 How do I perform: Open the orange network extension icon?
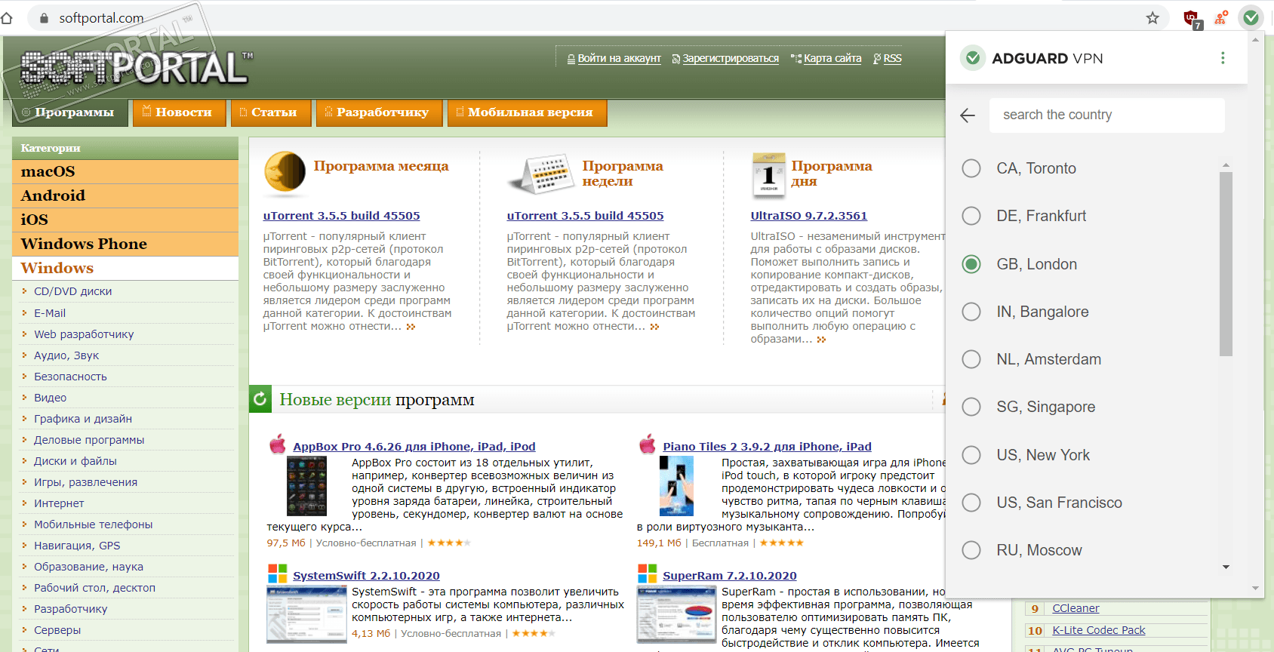tap(1220, 18)
